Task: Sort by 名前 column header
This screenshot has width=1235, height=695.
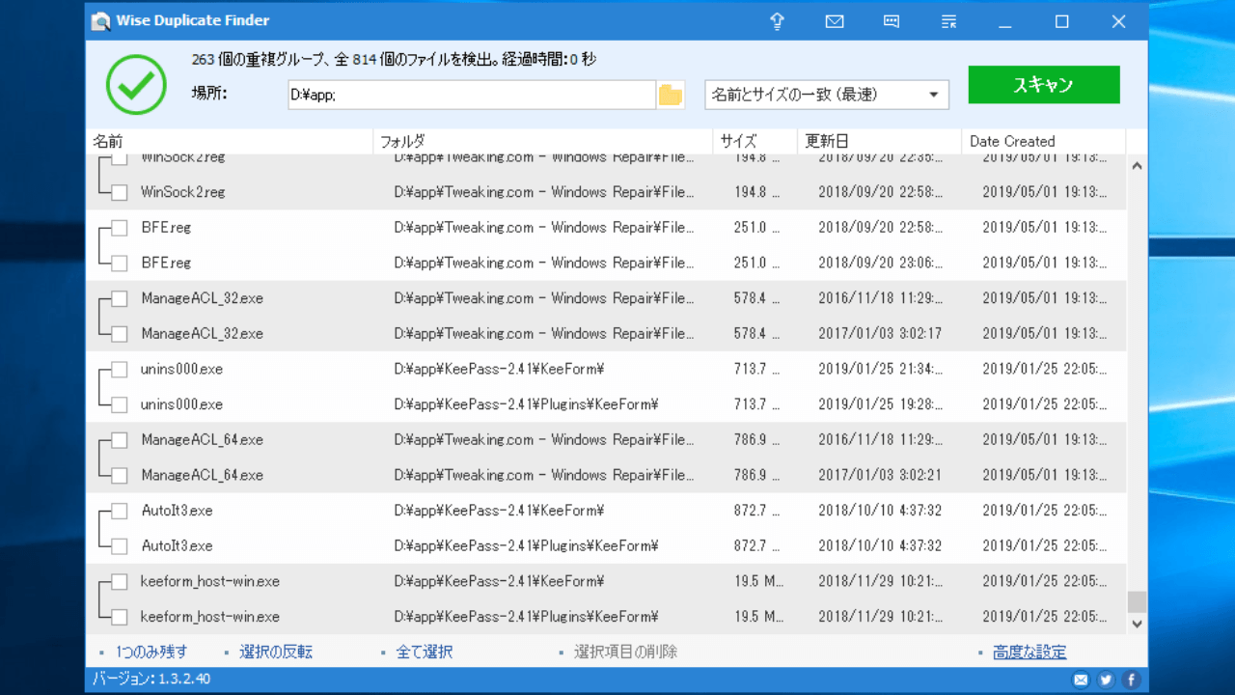Action: 230,141
